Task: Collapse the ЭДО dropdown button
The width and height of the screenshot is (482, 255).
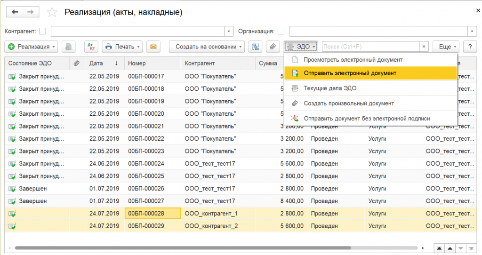Action: (301, 47)
